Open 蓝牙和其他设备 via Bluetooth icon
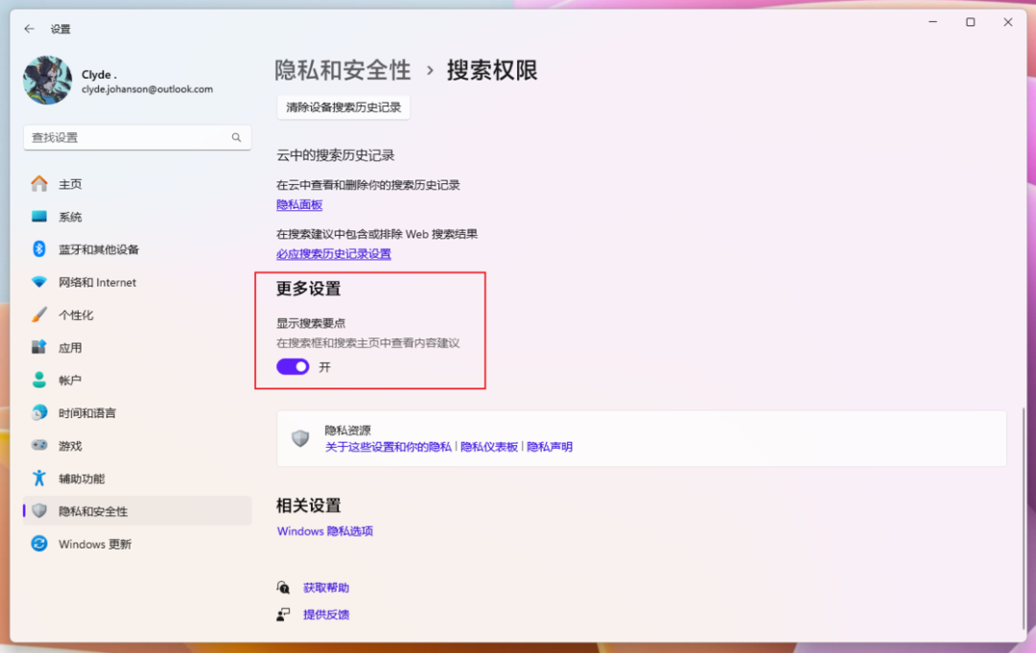 [x=39, y=249]
